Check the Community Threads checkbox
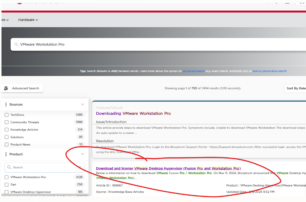This screenshot has height=202, width=306. [6, 122]
